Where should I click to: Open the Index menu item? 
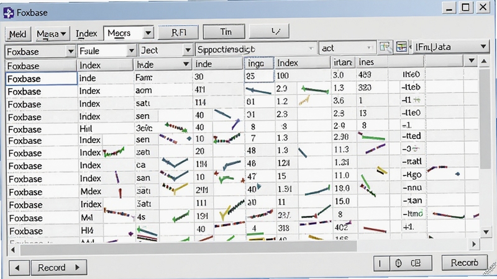tap(86, 33)
